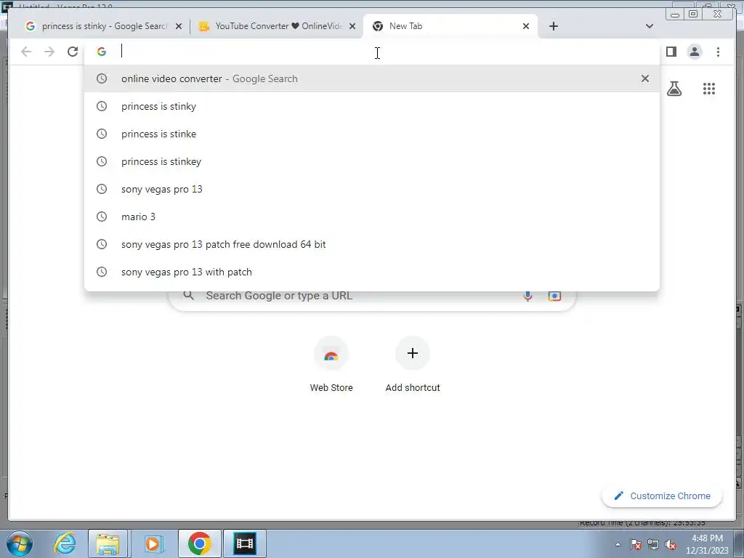Open the network status tray icon
Image resolution: width=744 pixels, height=558 pixels.
[653, 544]
